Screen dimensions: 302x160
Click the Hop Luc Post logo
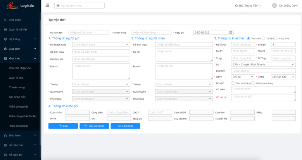click(x=12, y=6)
